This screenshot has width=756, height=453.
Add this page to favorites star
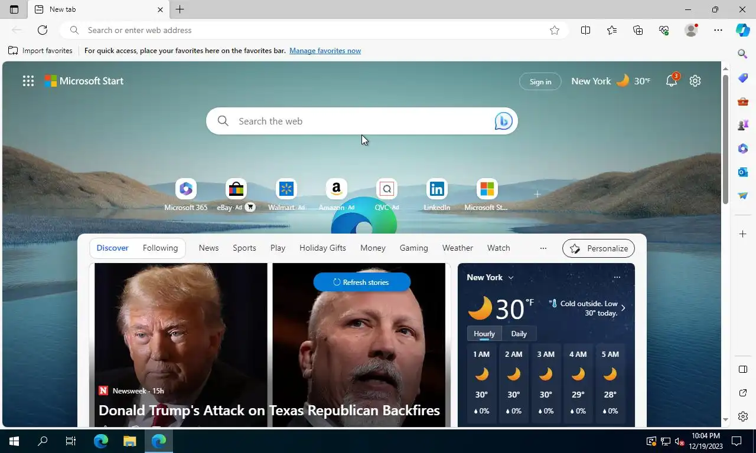555,30
